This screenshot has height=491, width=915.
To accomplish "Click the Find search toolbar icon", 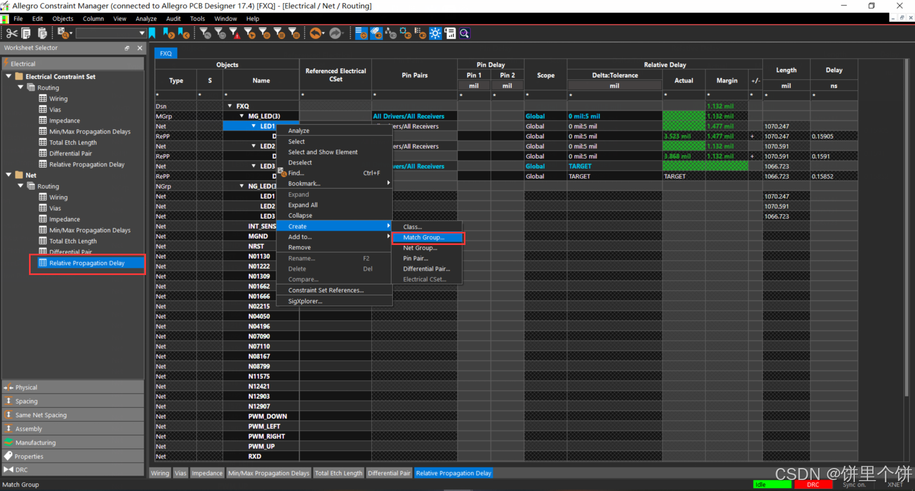I will (65, 33).
